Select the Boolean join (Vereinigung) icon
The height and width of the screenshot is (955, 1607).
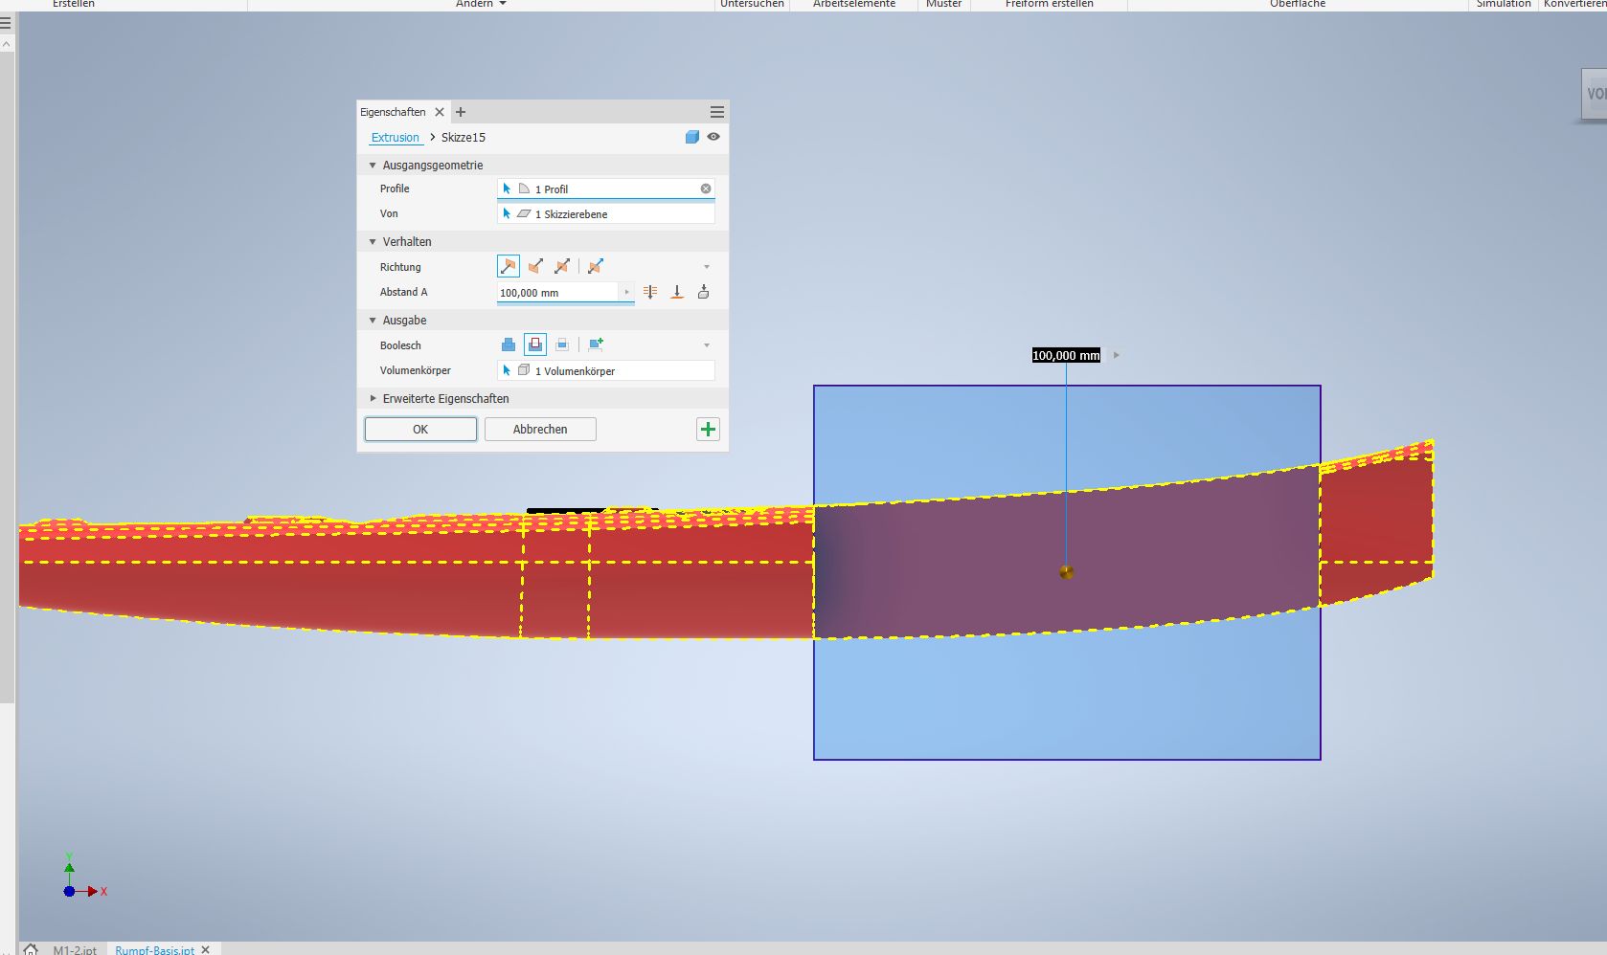(x=509, y=345)
